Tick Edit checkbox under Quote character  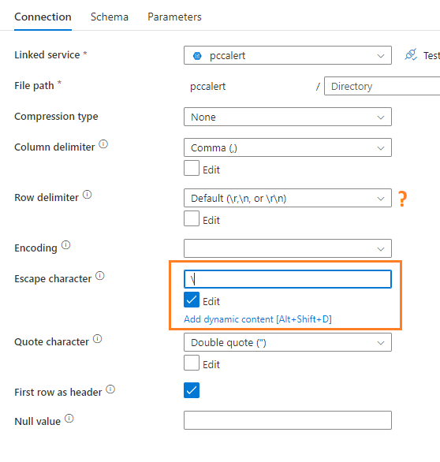tap(192, 363)
